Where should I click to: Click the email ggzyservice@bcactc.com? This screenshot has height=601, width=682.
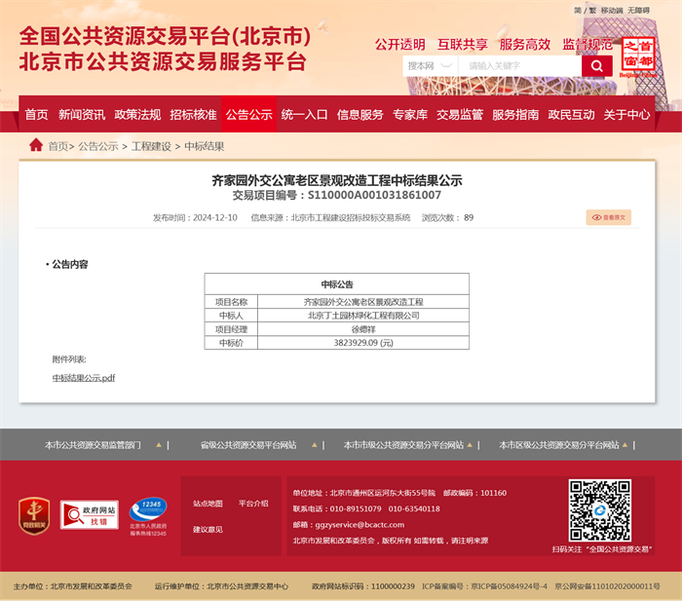click(360, 525)
